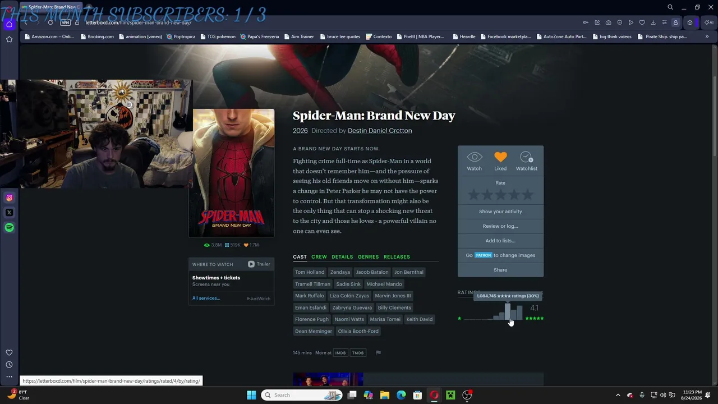Open Mark Ruffalo cast page
This screenshot has height=404, width=718.
tap(310, 296)
